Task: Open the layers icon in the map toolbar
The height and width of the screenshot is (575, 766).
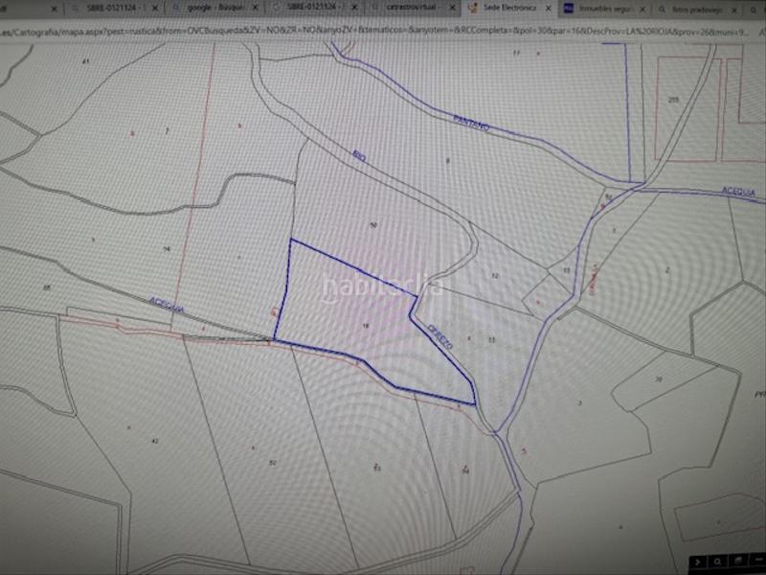Action: pyautogui.click(x=740, y=561)
